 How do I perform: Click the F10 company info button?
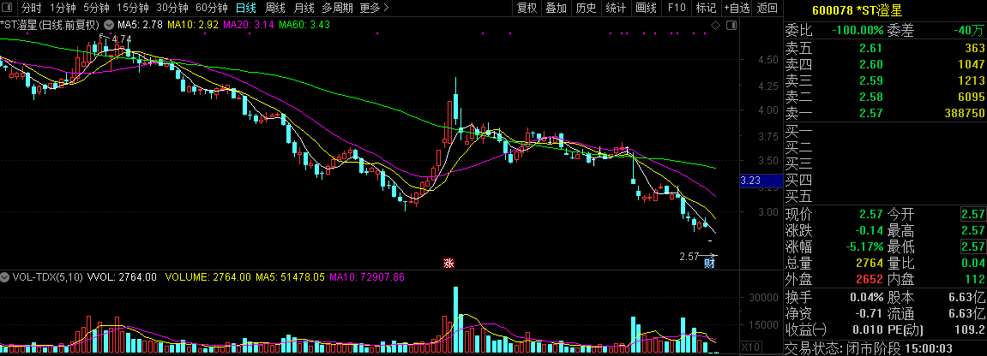click(677, 8)
